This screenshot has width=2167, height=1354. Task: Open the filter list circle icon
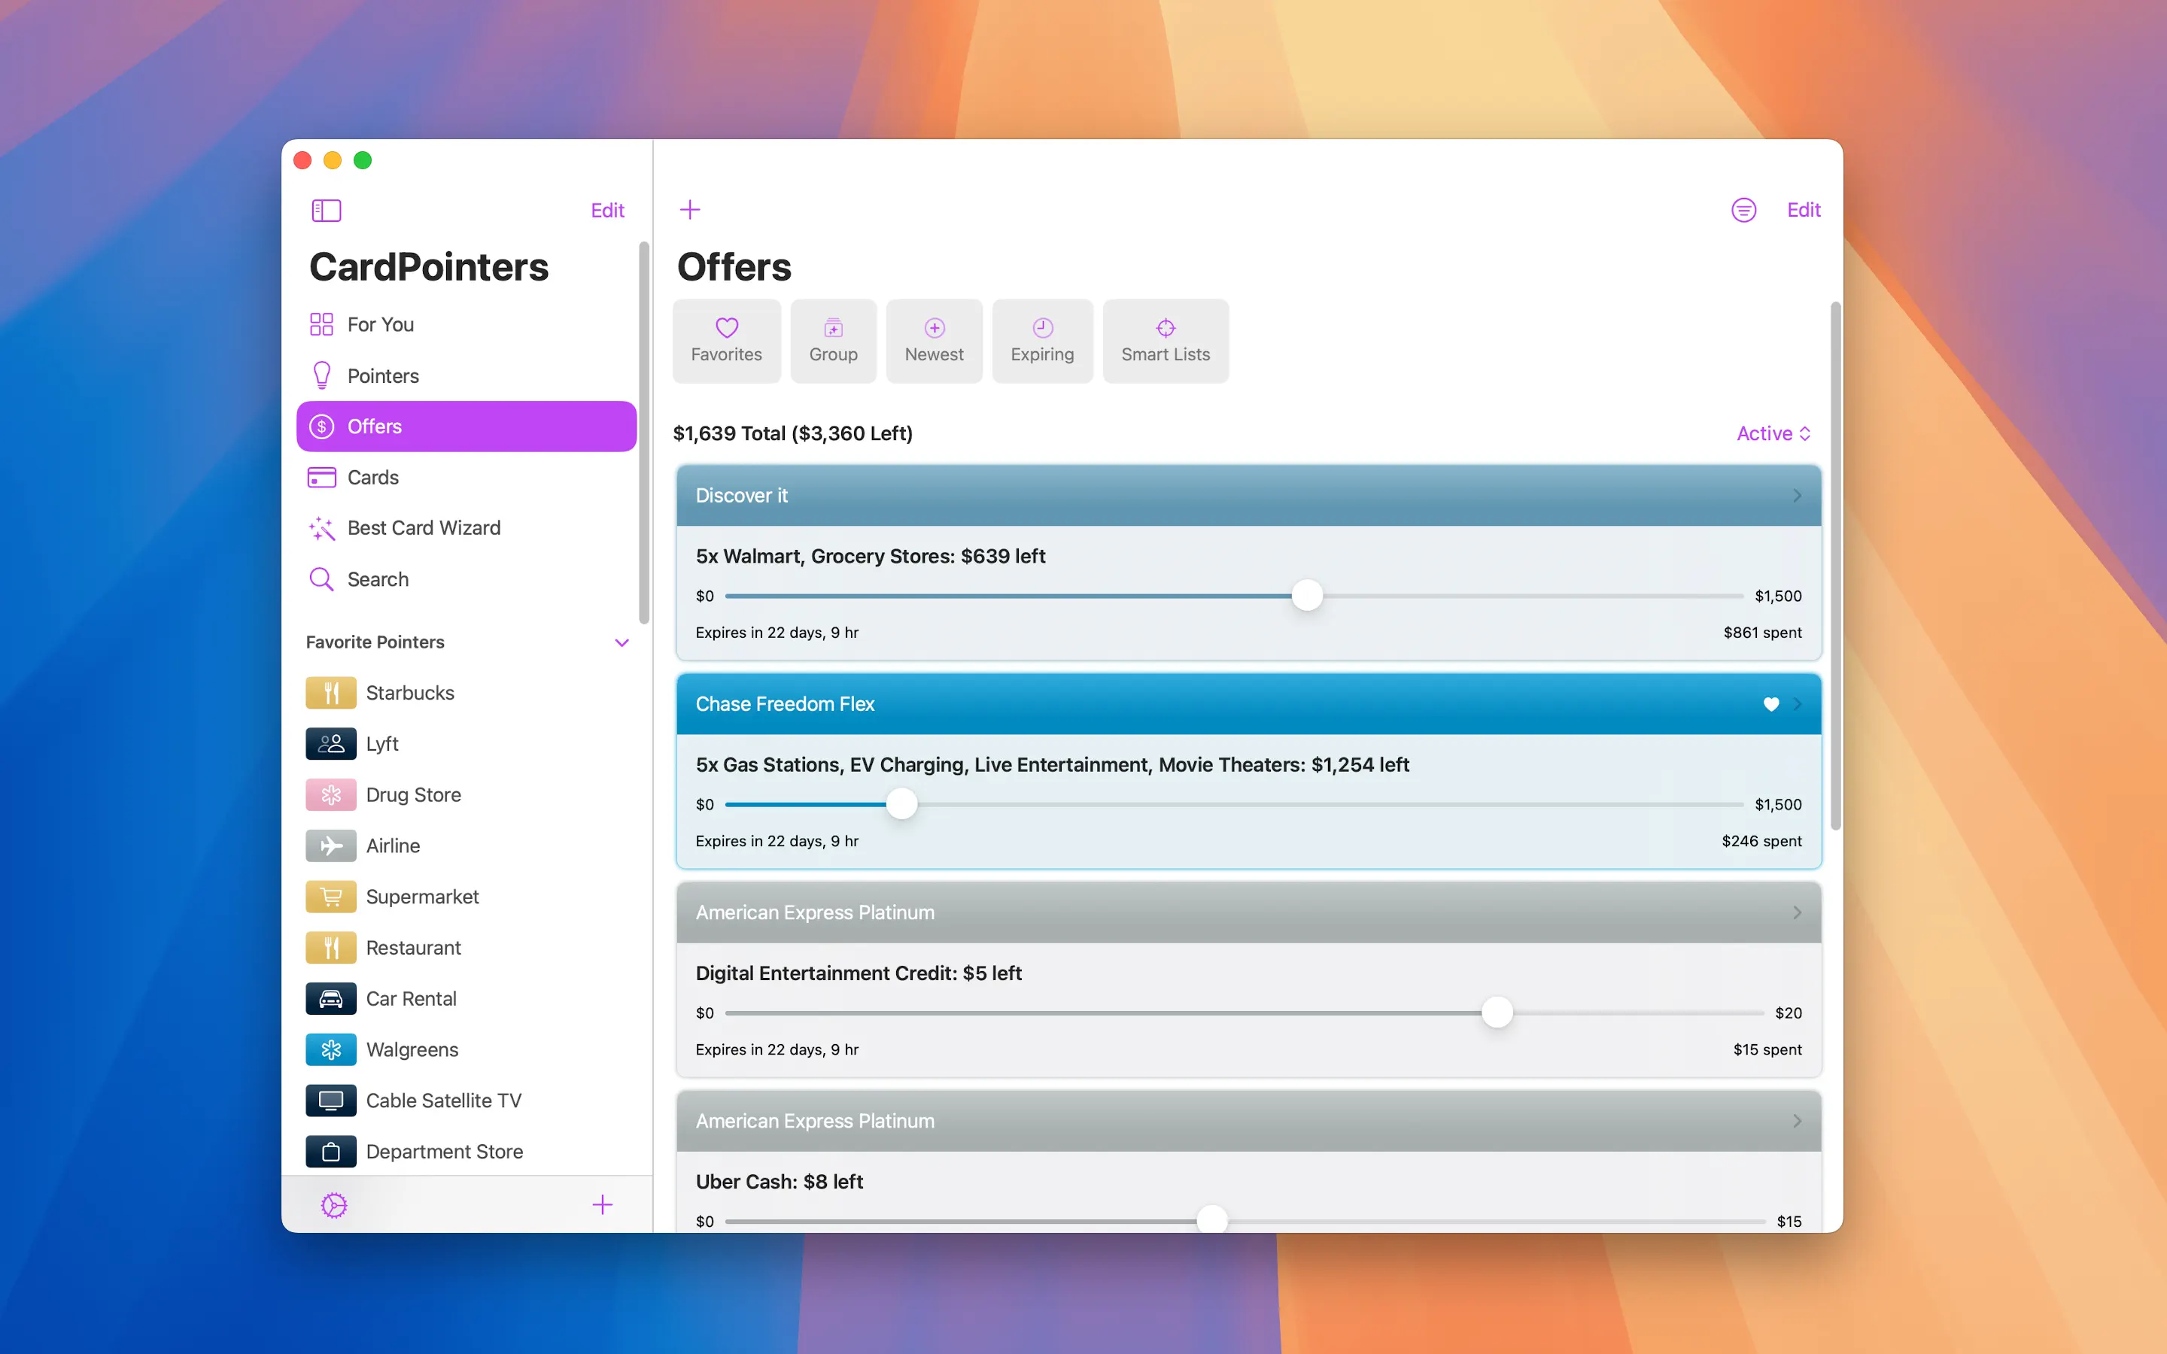[x=1743, y=211]
